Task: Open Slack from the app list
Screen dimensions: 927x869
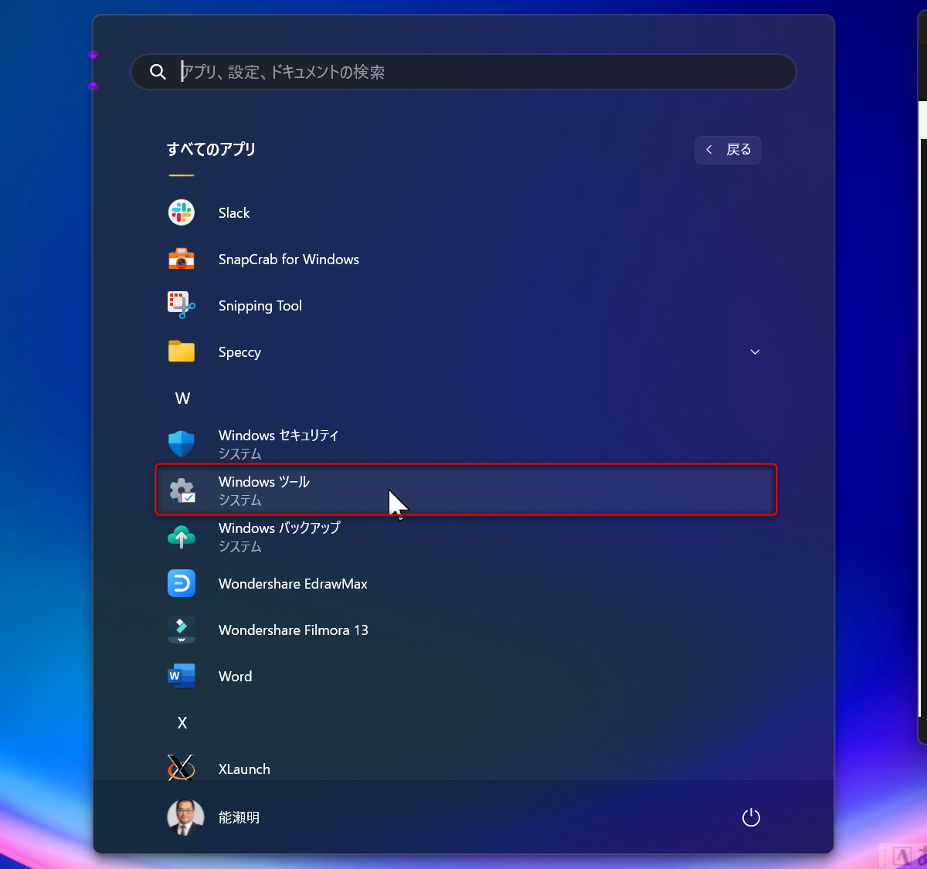Action: pyautogui.click(x=233, y=213)
